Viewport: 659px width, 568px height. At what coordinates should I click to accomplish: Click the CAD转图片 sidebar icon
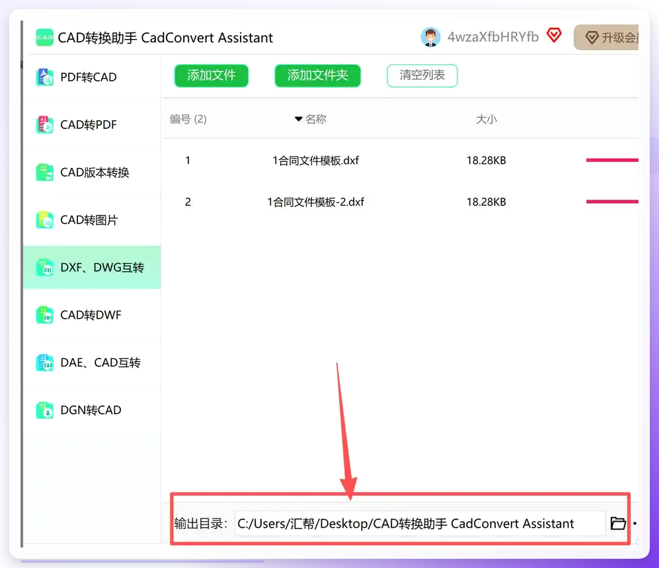44,220
